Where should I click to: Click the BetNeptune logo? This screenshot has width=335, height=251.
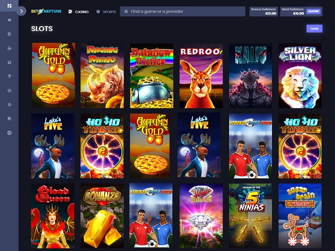coord(47,11)
